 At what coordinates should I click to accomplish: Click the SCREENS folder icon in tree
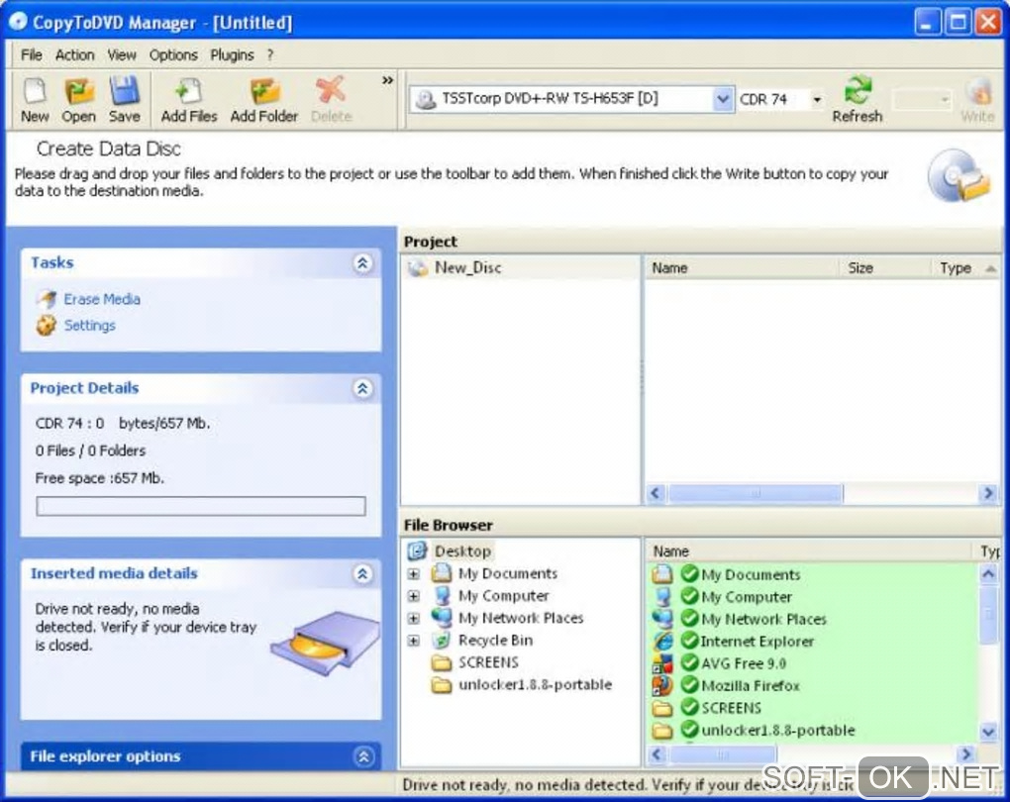coord(442,662)
